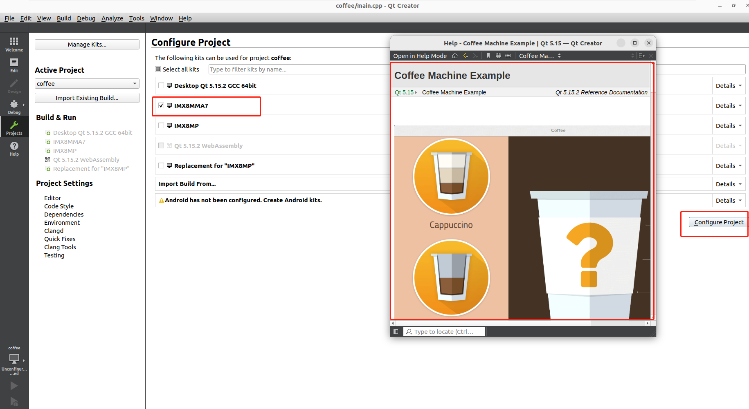Click the Start Debugging run icon
This screenshot has height=409, width=749.
(14, 402)
